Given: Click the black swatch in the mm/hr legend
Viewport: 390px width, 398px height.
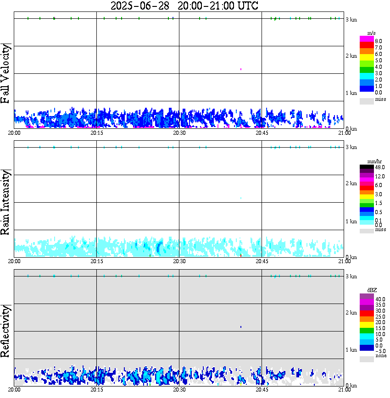Looking at the screenshot, I should [x=367, y=167].
